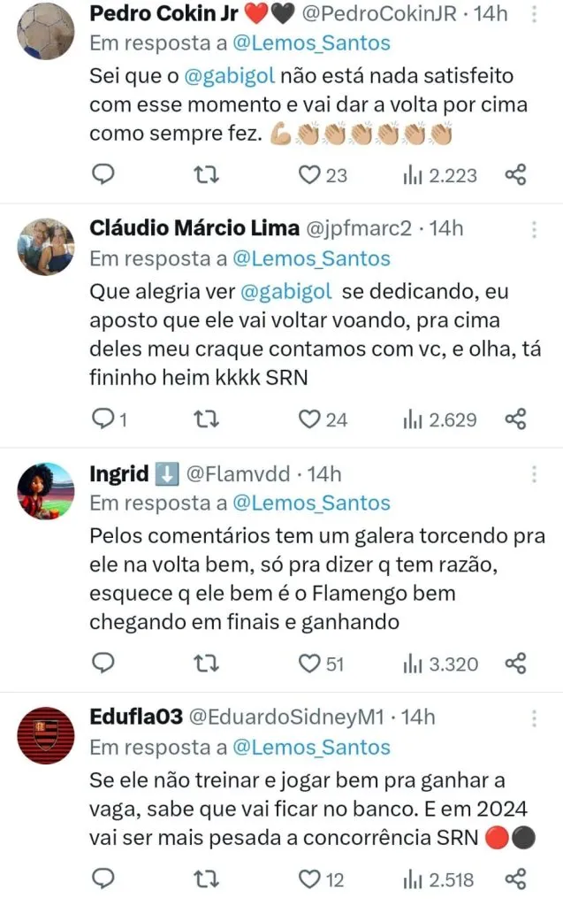The image size is (563, 906).
Task: Retweet Pedro Cokin Jr's reply
Action: (205, 175)
